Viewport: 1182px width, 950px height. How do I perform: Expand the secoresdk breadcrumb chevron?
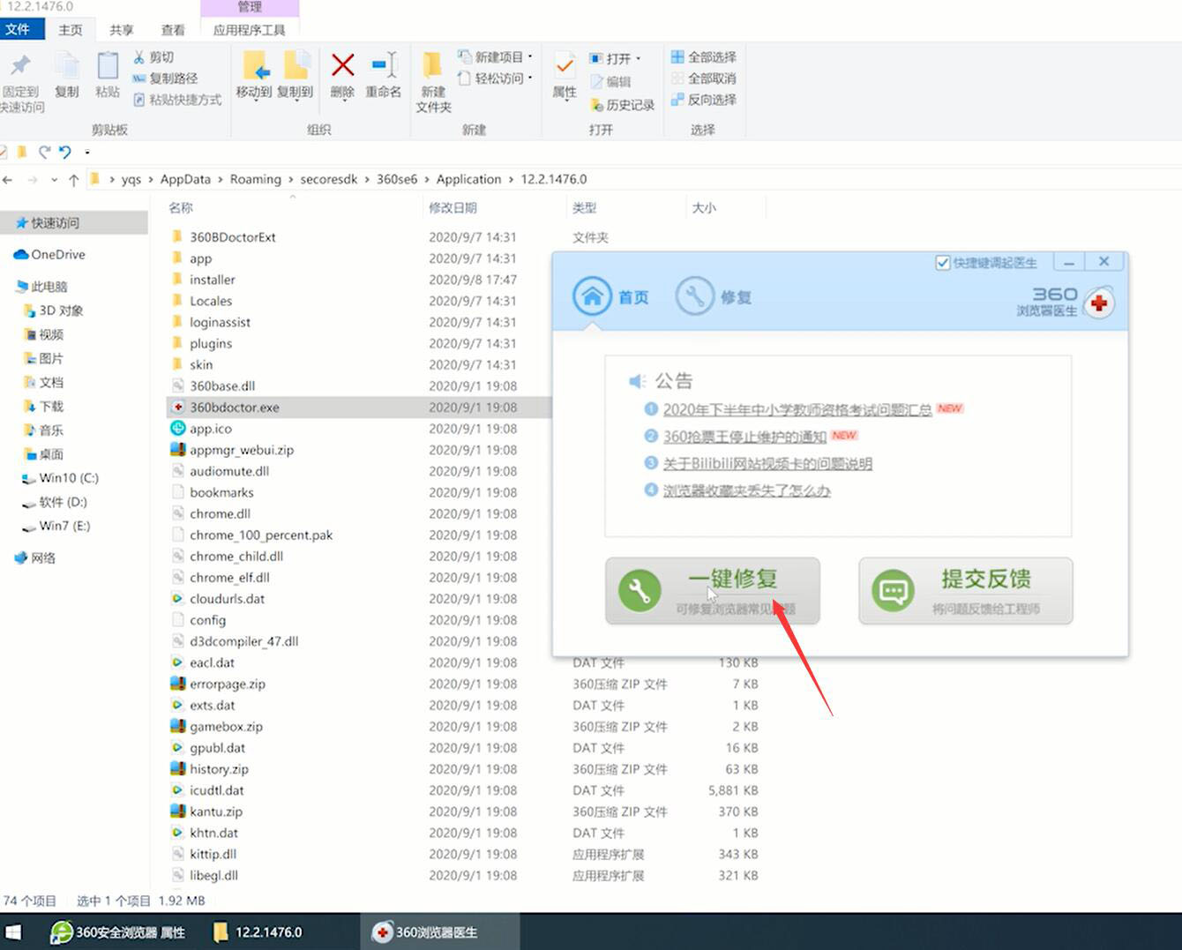(x=367, y=180)
